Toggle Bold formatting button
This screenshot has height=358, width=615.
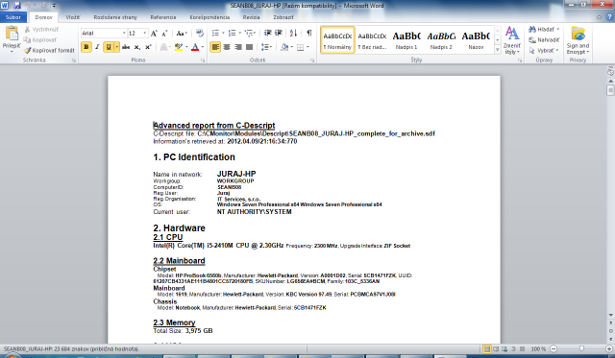(x=86, y=47)
